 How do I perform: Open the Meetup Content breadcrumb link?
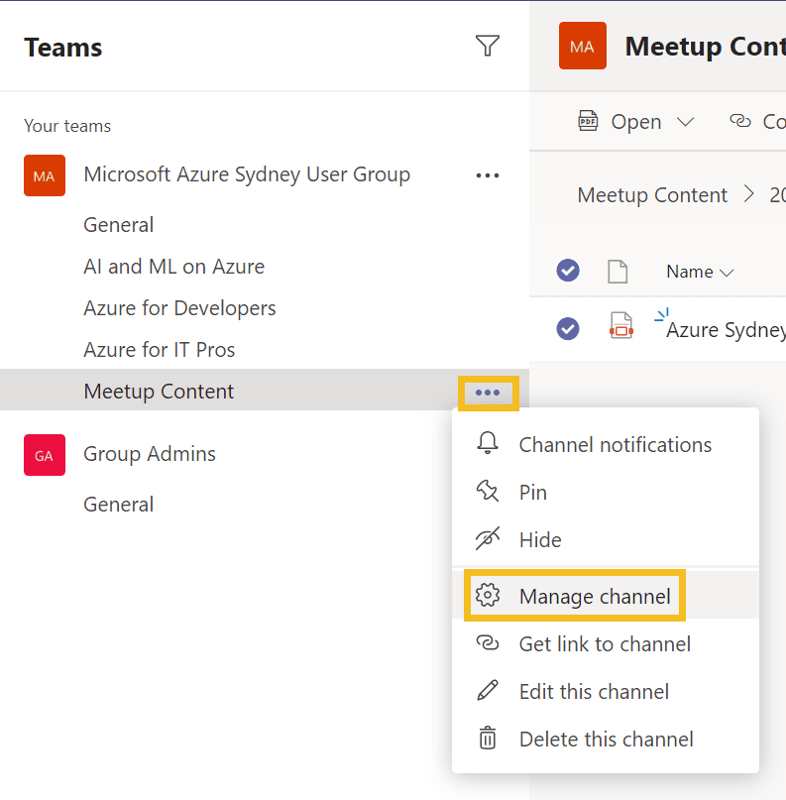[652, 195]
